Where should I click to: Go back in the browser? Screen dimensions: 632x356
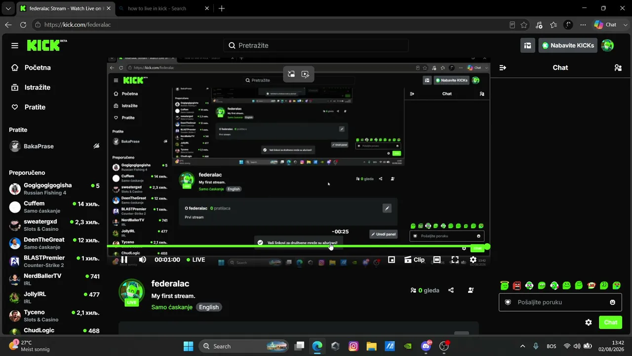tap(8, 25)
